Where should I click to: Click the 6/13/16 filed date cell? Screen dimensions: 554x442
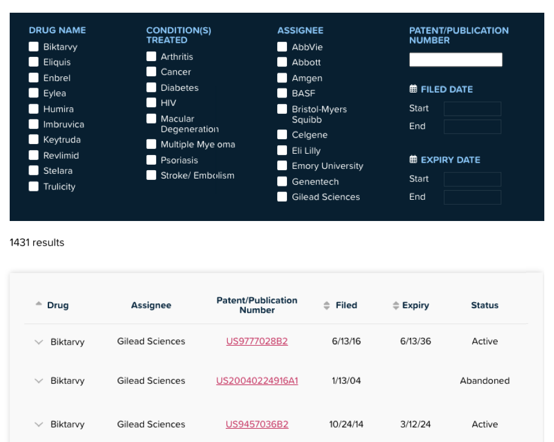click(x=346, y=341)
